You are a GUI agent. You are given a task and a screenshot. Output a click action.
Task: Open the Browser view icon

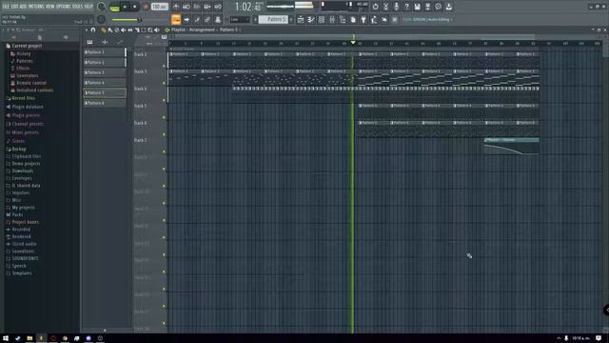pyautogui.click(x=343, y=19)
